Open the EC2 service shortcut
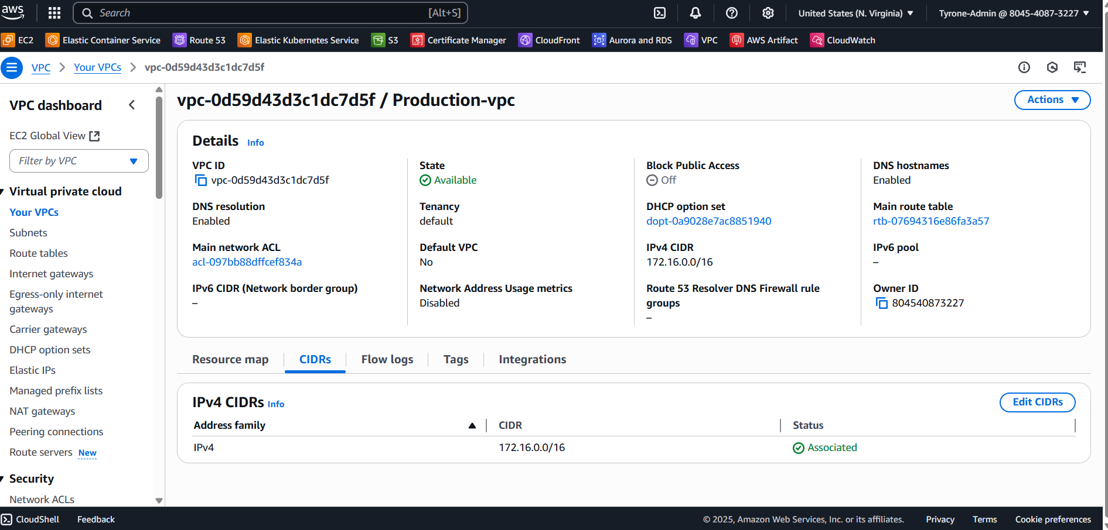This screenshot has height=530, width=1108. click(x=19, y=40)
